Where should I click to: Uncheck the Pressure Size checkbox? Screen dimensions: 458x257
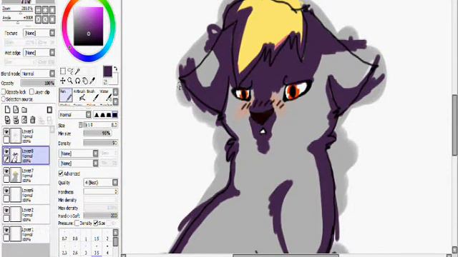pos(96,223)
